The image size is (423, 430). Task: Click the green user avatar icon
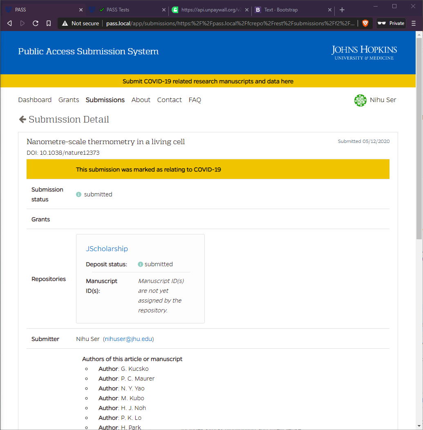tap(360, 100)
